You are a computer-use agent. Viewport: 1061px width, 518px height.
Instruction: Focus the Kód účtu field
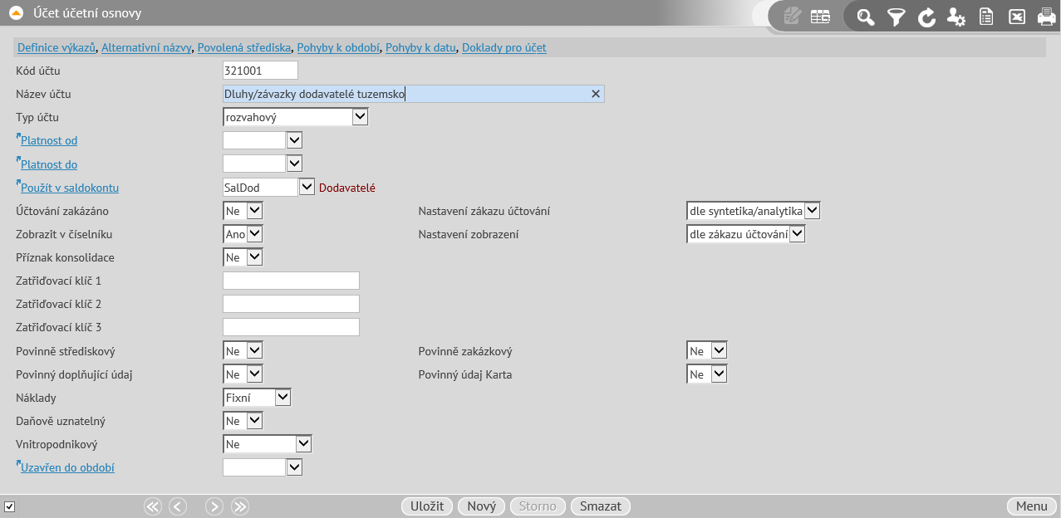(x=260, y=71)
